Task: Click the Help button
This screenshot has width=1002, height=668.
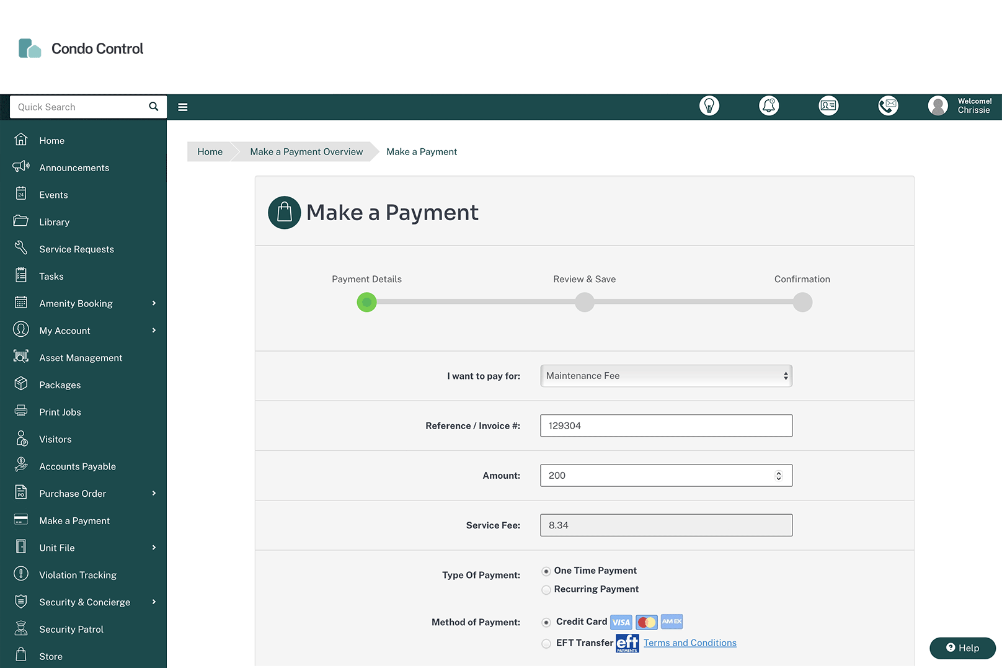Action: click(x=962, y=648)
